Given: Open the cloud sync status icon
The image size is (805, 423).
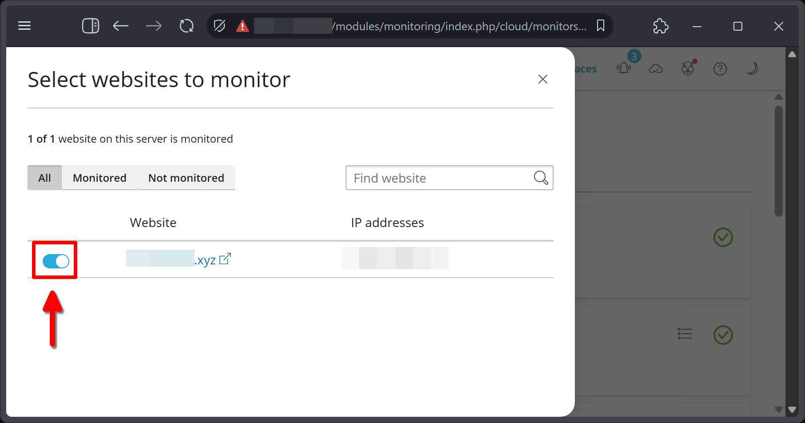Looking at the screenshot, I should [656, 69].
